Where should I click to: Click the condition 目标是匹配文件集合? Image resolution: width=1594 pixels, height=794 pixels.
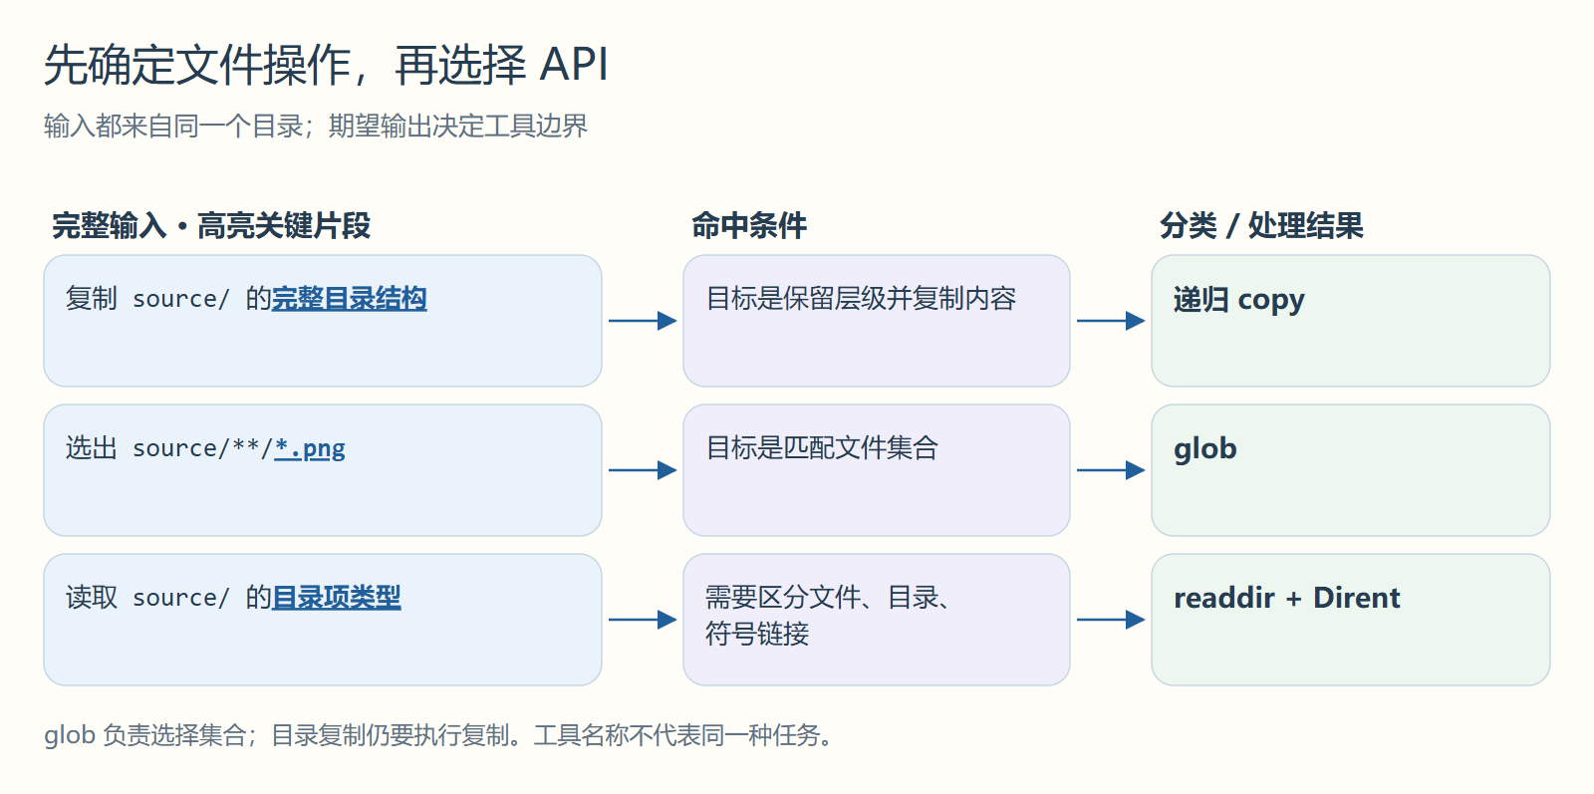click(822, 448)
